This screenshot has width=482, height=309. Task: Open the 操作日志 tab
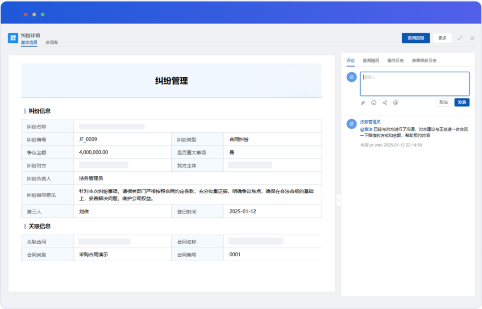[x=395, y=61]
